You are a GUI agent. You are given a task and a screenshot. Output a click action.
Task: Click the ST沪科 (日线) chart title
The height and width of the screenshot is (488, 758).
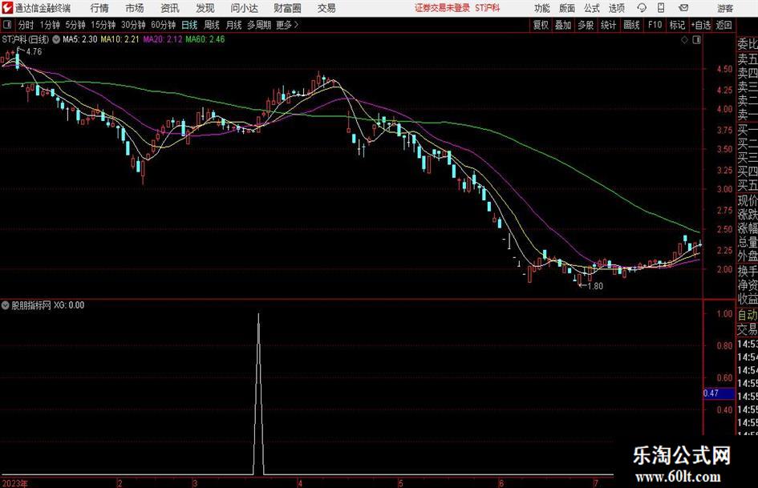click(x=25, y=39)
